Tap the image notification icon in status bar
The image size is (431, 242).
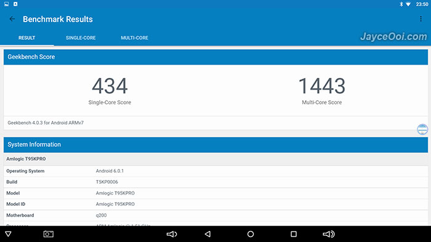(x=6, y=4)
